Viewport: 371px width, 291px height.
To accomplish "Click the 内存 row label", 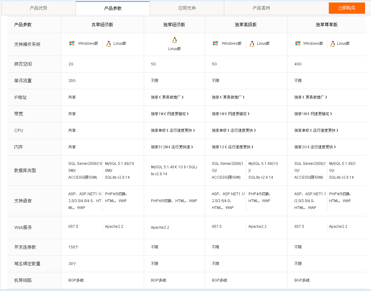I will (18, 147).
